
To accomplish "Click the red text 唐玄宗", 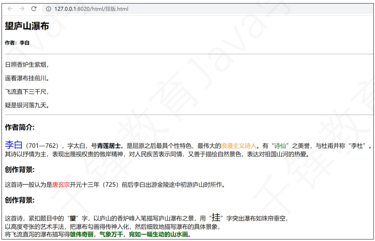I will click(x=61, y=185).
